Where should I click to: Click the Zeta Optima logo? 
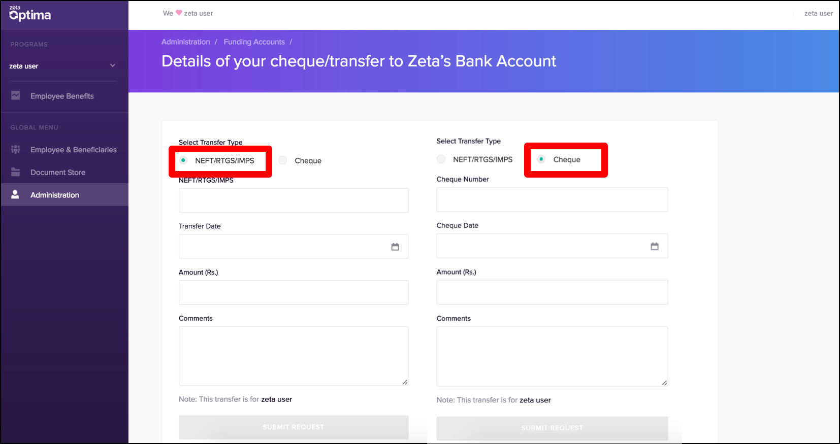(30, 14)
